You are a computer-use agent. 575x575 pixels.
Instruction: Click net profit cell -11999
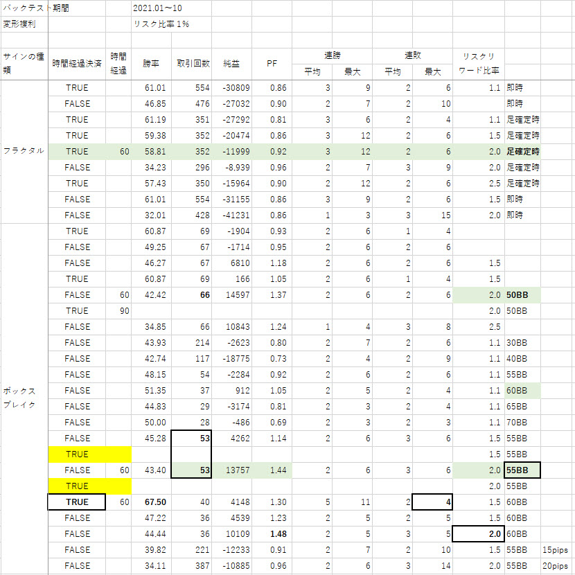pyautogui.click(x=232, y=152)
